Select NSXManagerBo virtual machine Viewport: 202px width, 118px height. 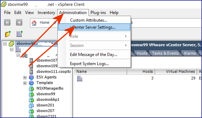click(50, 89)
